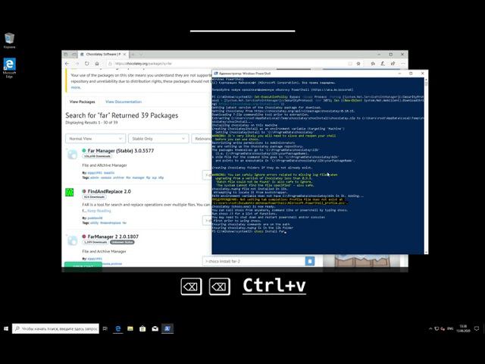Switch to the View Documentation tab
Viewport: 485px width, 364px height.
pos(124,102)
